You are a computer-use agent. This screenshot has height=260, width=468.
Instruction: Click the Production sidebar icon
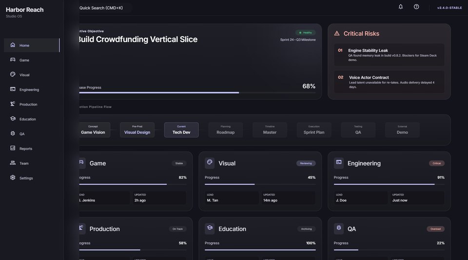point(13,104)
